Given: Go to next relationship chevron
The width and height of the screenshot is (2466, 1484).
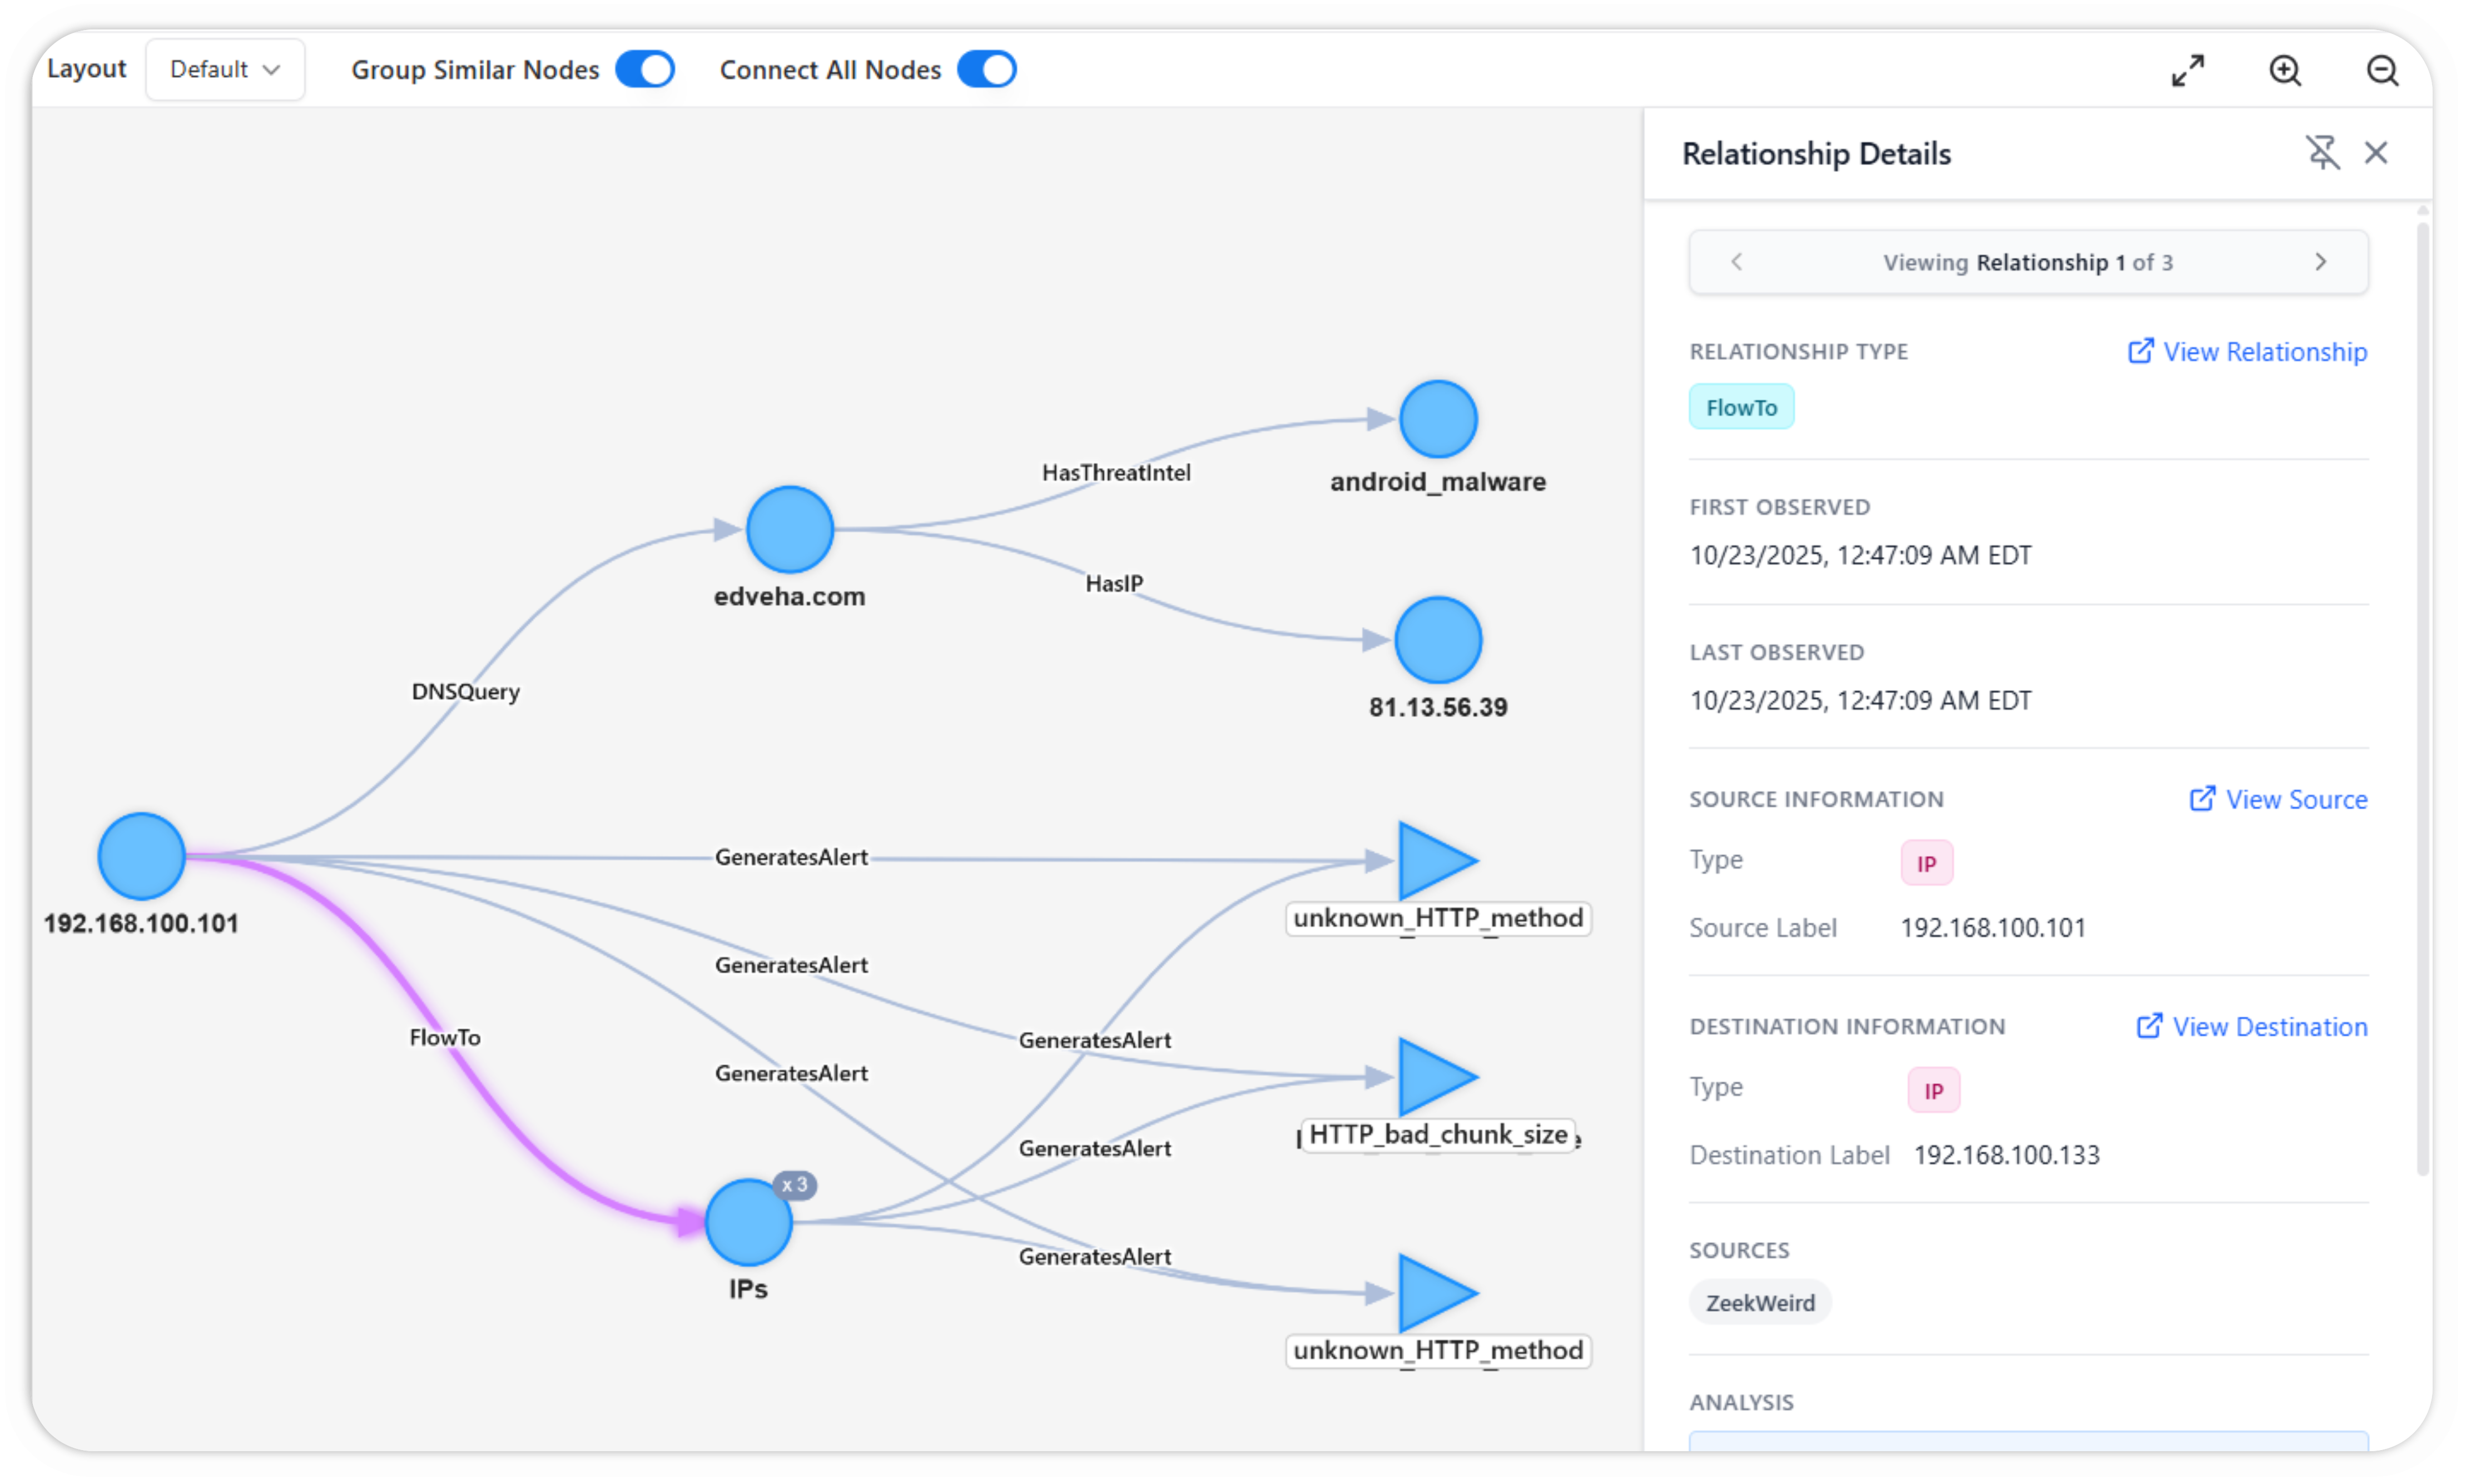Looking at the screenshot, I should click(2320, 262).
